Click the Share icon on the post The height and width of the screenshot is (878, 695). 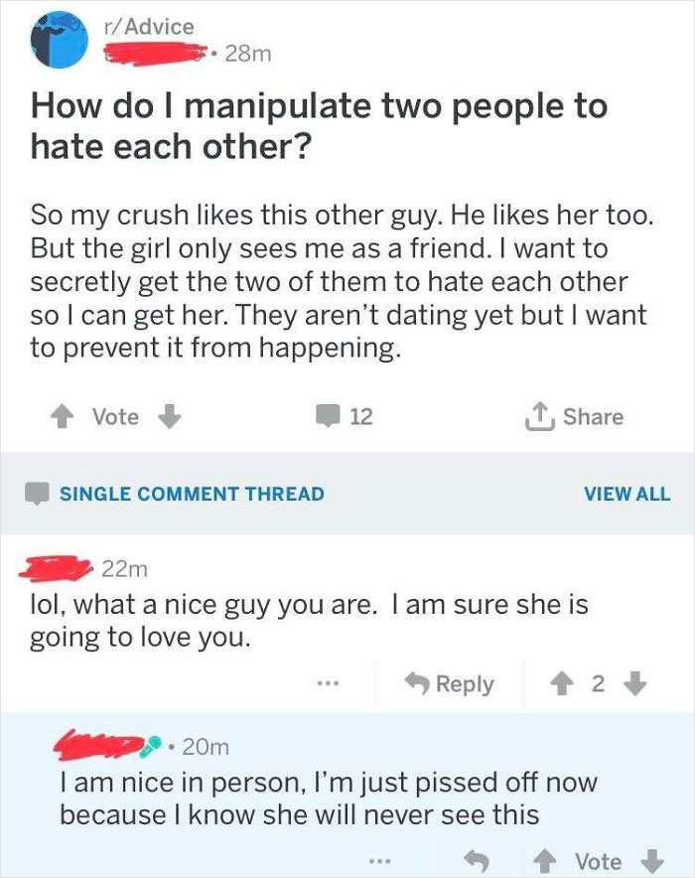[x=539, y=416]
